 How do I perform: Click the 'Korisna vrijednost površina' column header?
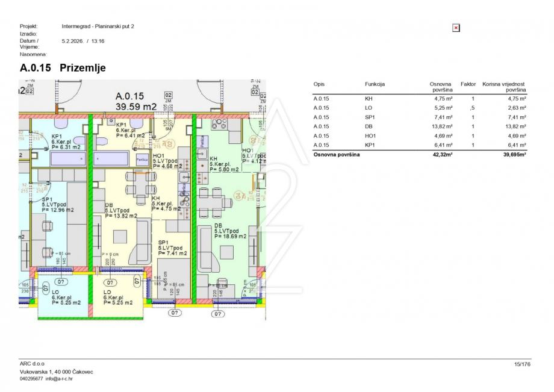coord(504,87)
